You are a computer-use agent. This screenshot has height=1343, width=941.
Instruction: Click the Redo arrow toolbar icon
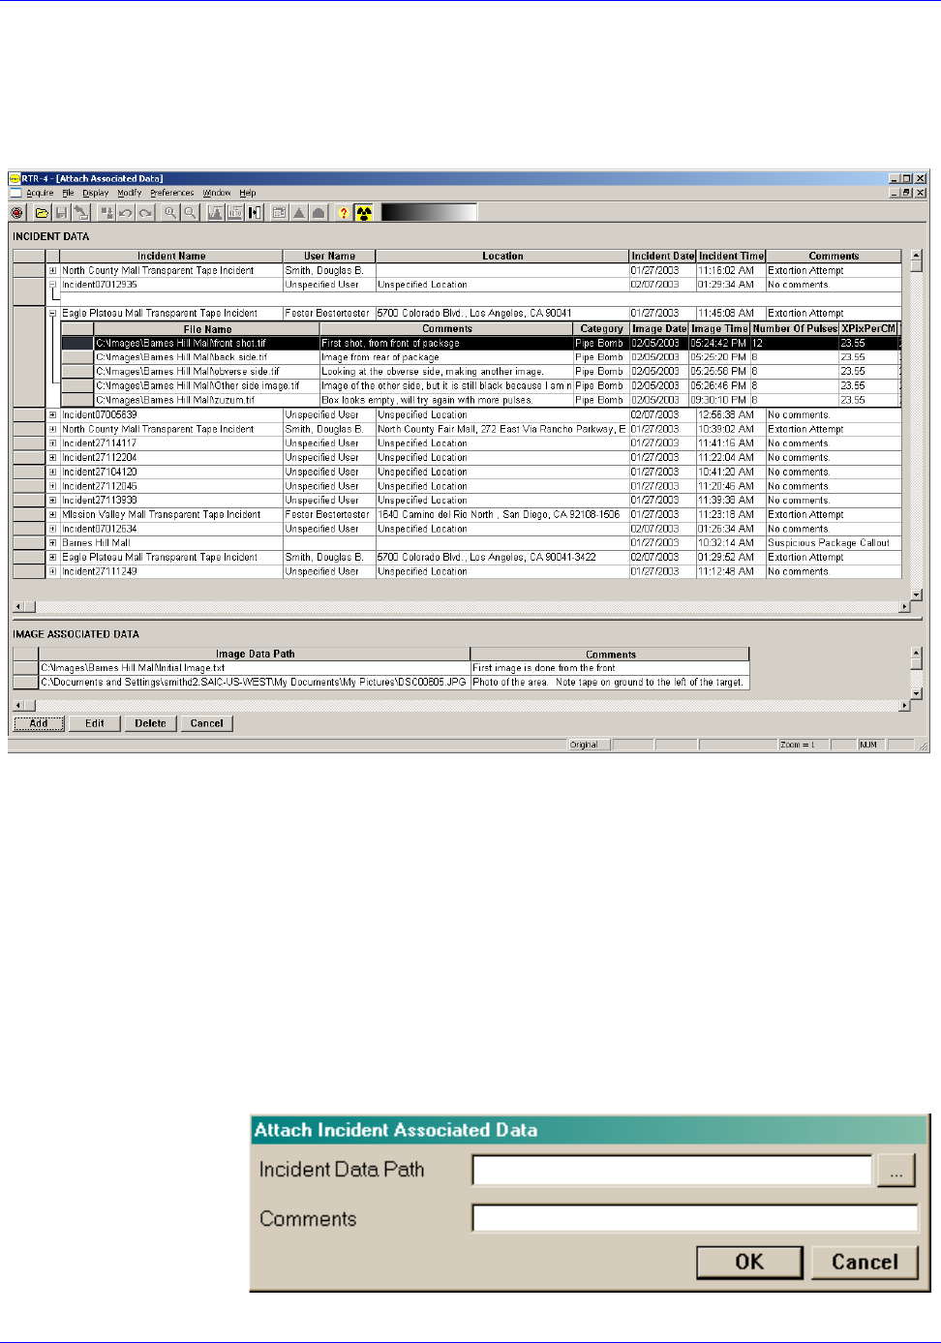(145, 213)
